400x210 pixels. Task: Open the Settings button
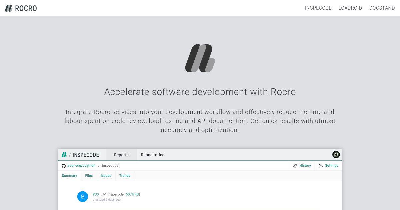coord(328,166)
